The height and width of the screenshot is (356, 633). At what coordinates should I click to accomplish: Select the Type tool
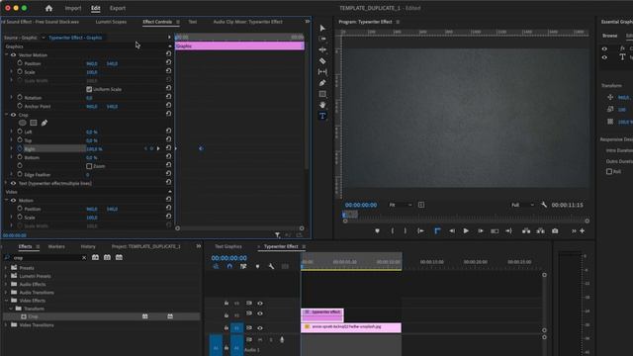point(322,117)
